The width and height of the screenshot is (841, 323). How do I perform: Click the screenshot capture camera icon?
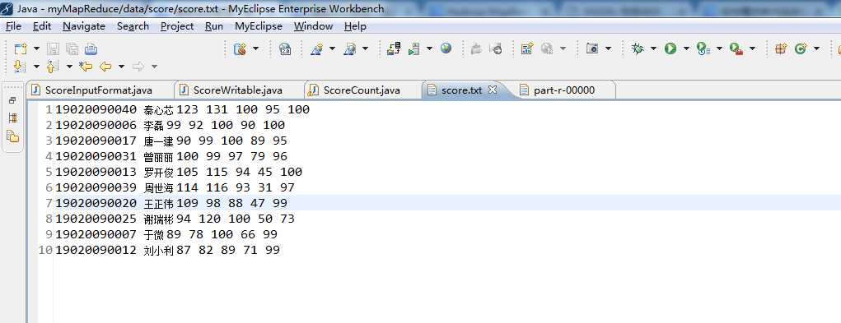tap(592, 49)
